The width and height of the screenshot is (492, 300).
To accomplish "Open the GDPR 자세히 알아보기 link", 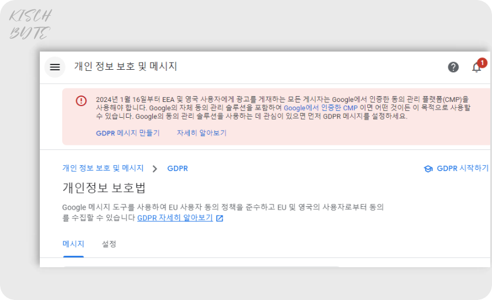I will [x=175, y=218].
